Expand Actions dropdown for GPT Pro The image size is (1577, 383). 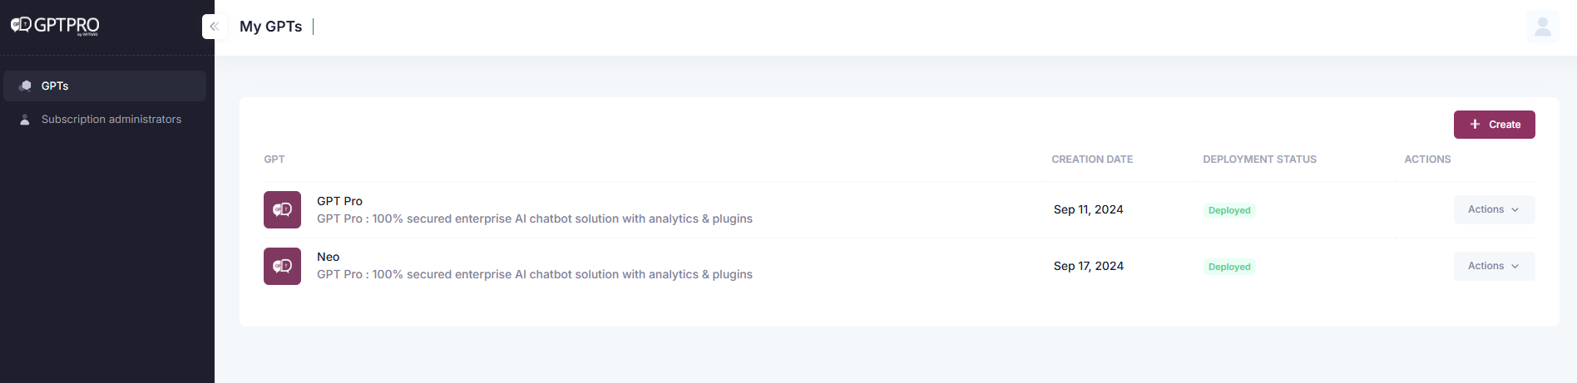(1494, 209)
